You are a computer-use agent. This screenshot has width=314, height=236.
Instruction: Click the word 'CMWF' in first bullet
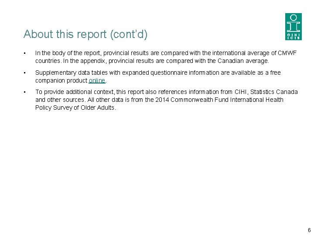pos(287,53)
